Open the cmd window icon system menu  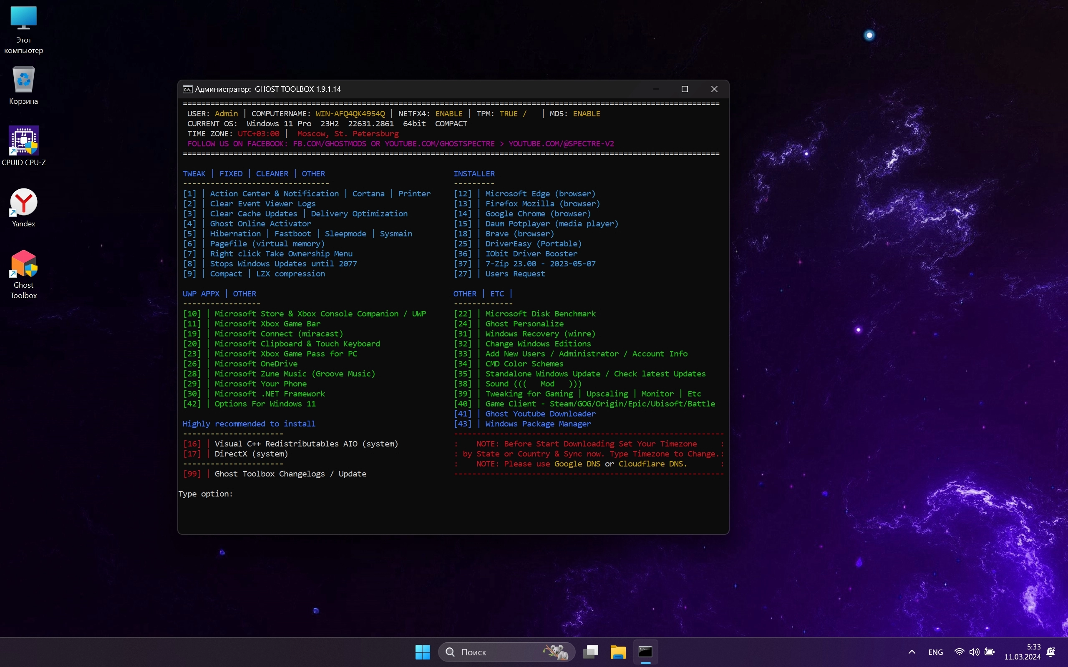188,89
